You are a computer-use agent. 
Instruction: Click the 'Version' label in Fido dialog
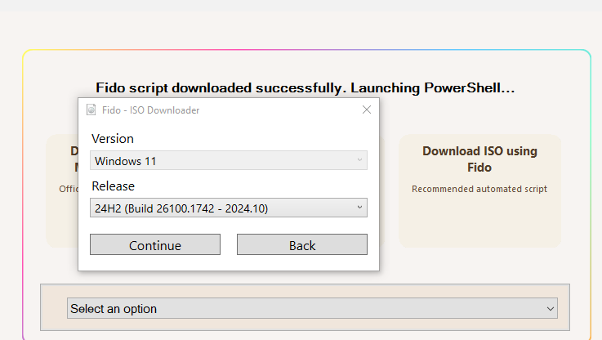(x=113, y=139)
